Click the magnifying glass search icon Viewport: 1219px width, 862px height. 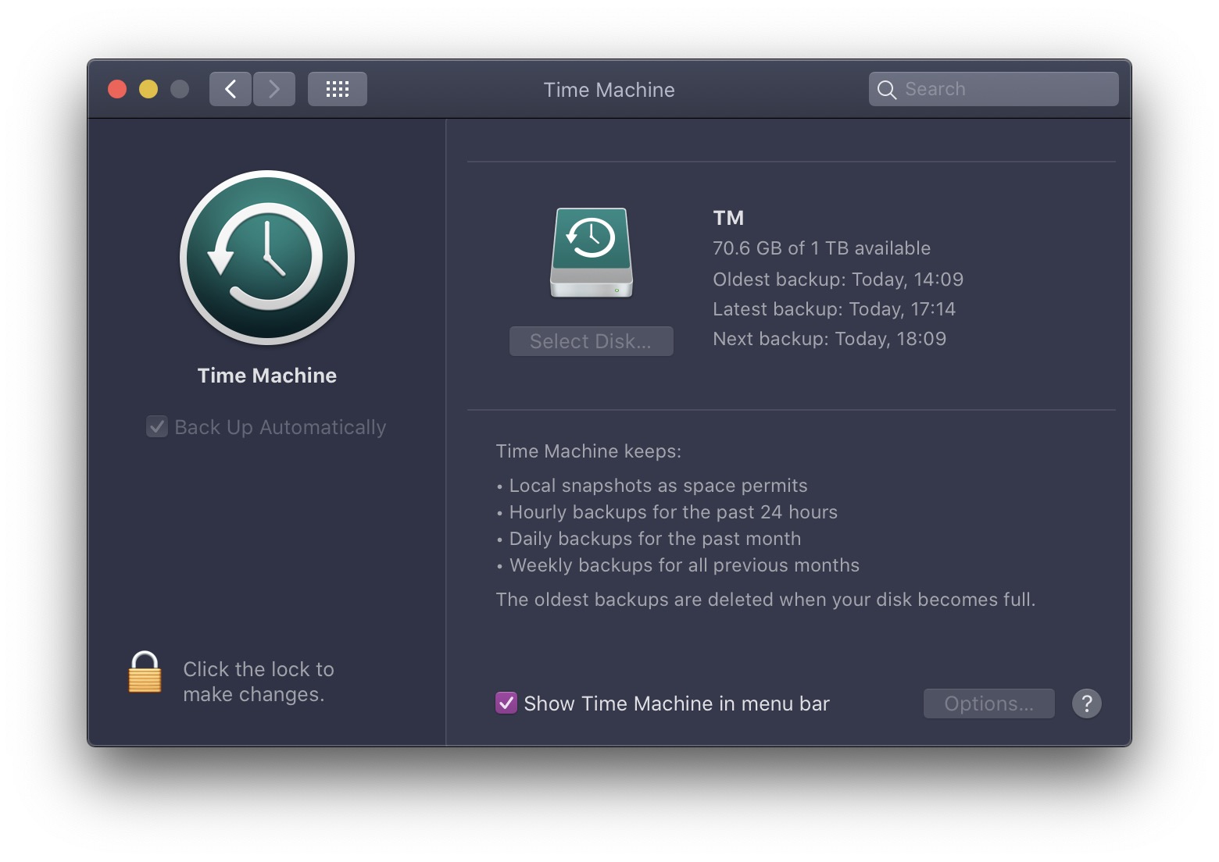pos(886,90)
